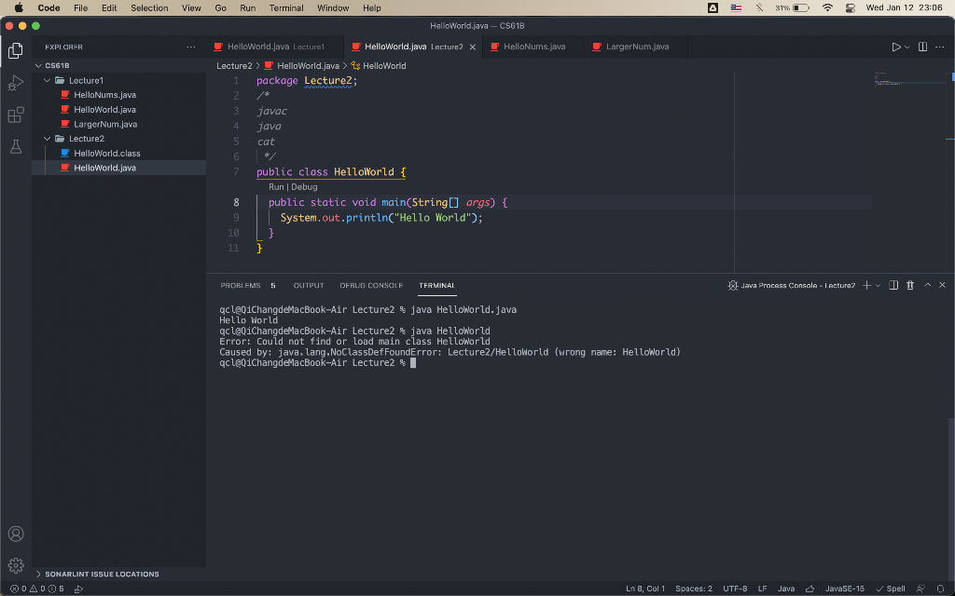The image size is (955, 596).
Task: Select JavaSE-15 runtime status item
Action: point(844,589)
